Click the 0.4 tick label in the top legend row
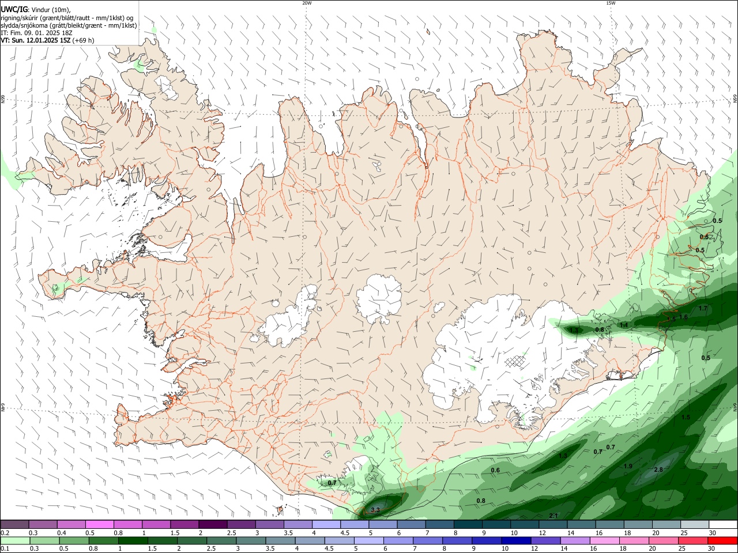This screenshot has width=738, height=553. pyautogui.click(x=62, y=533)
